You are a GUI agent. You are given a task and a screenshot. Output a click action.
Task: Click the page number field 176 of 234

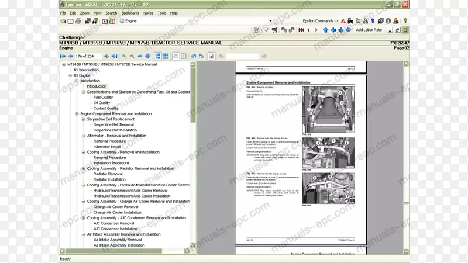tap(88, 56)
